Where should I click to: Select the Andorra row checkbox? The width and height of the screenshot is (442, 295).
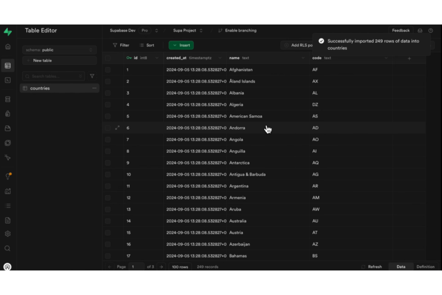[108, 128]
